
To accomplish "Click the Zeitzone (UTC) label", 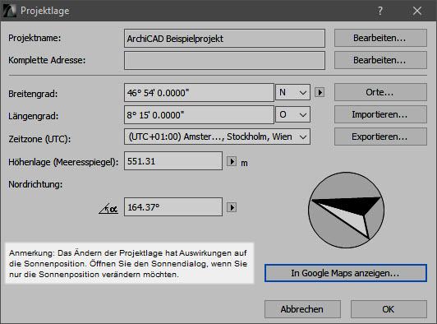I will point(39,139).
